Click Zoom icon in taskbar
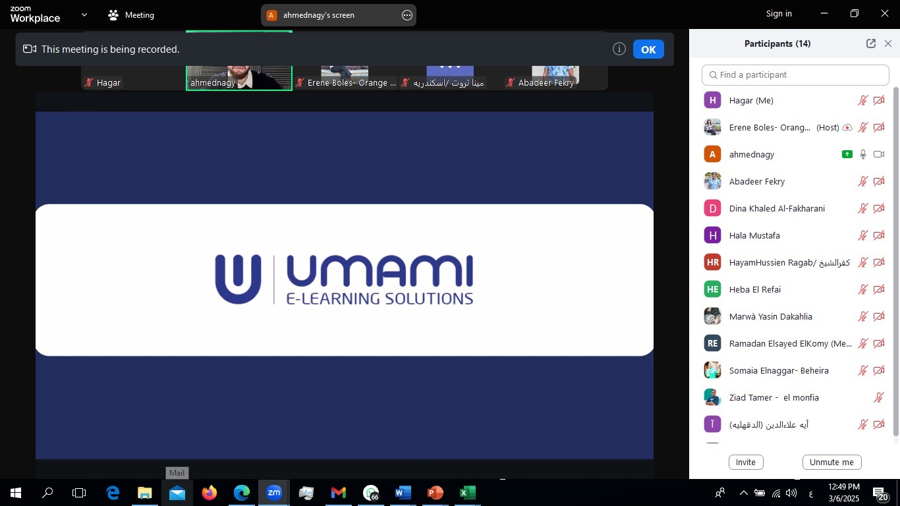The height and width of the screenshot is (506, 900). pyautogui.click(x=274, y=493)
